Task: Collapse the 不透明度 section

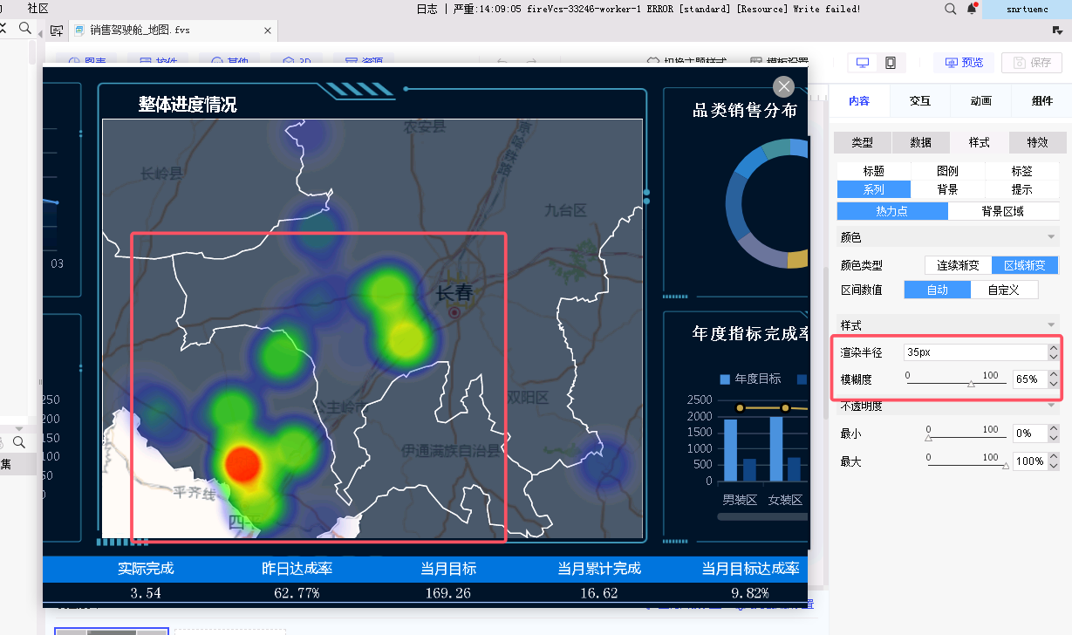Action: click(x=1051, y=406)
